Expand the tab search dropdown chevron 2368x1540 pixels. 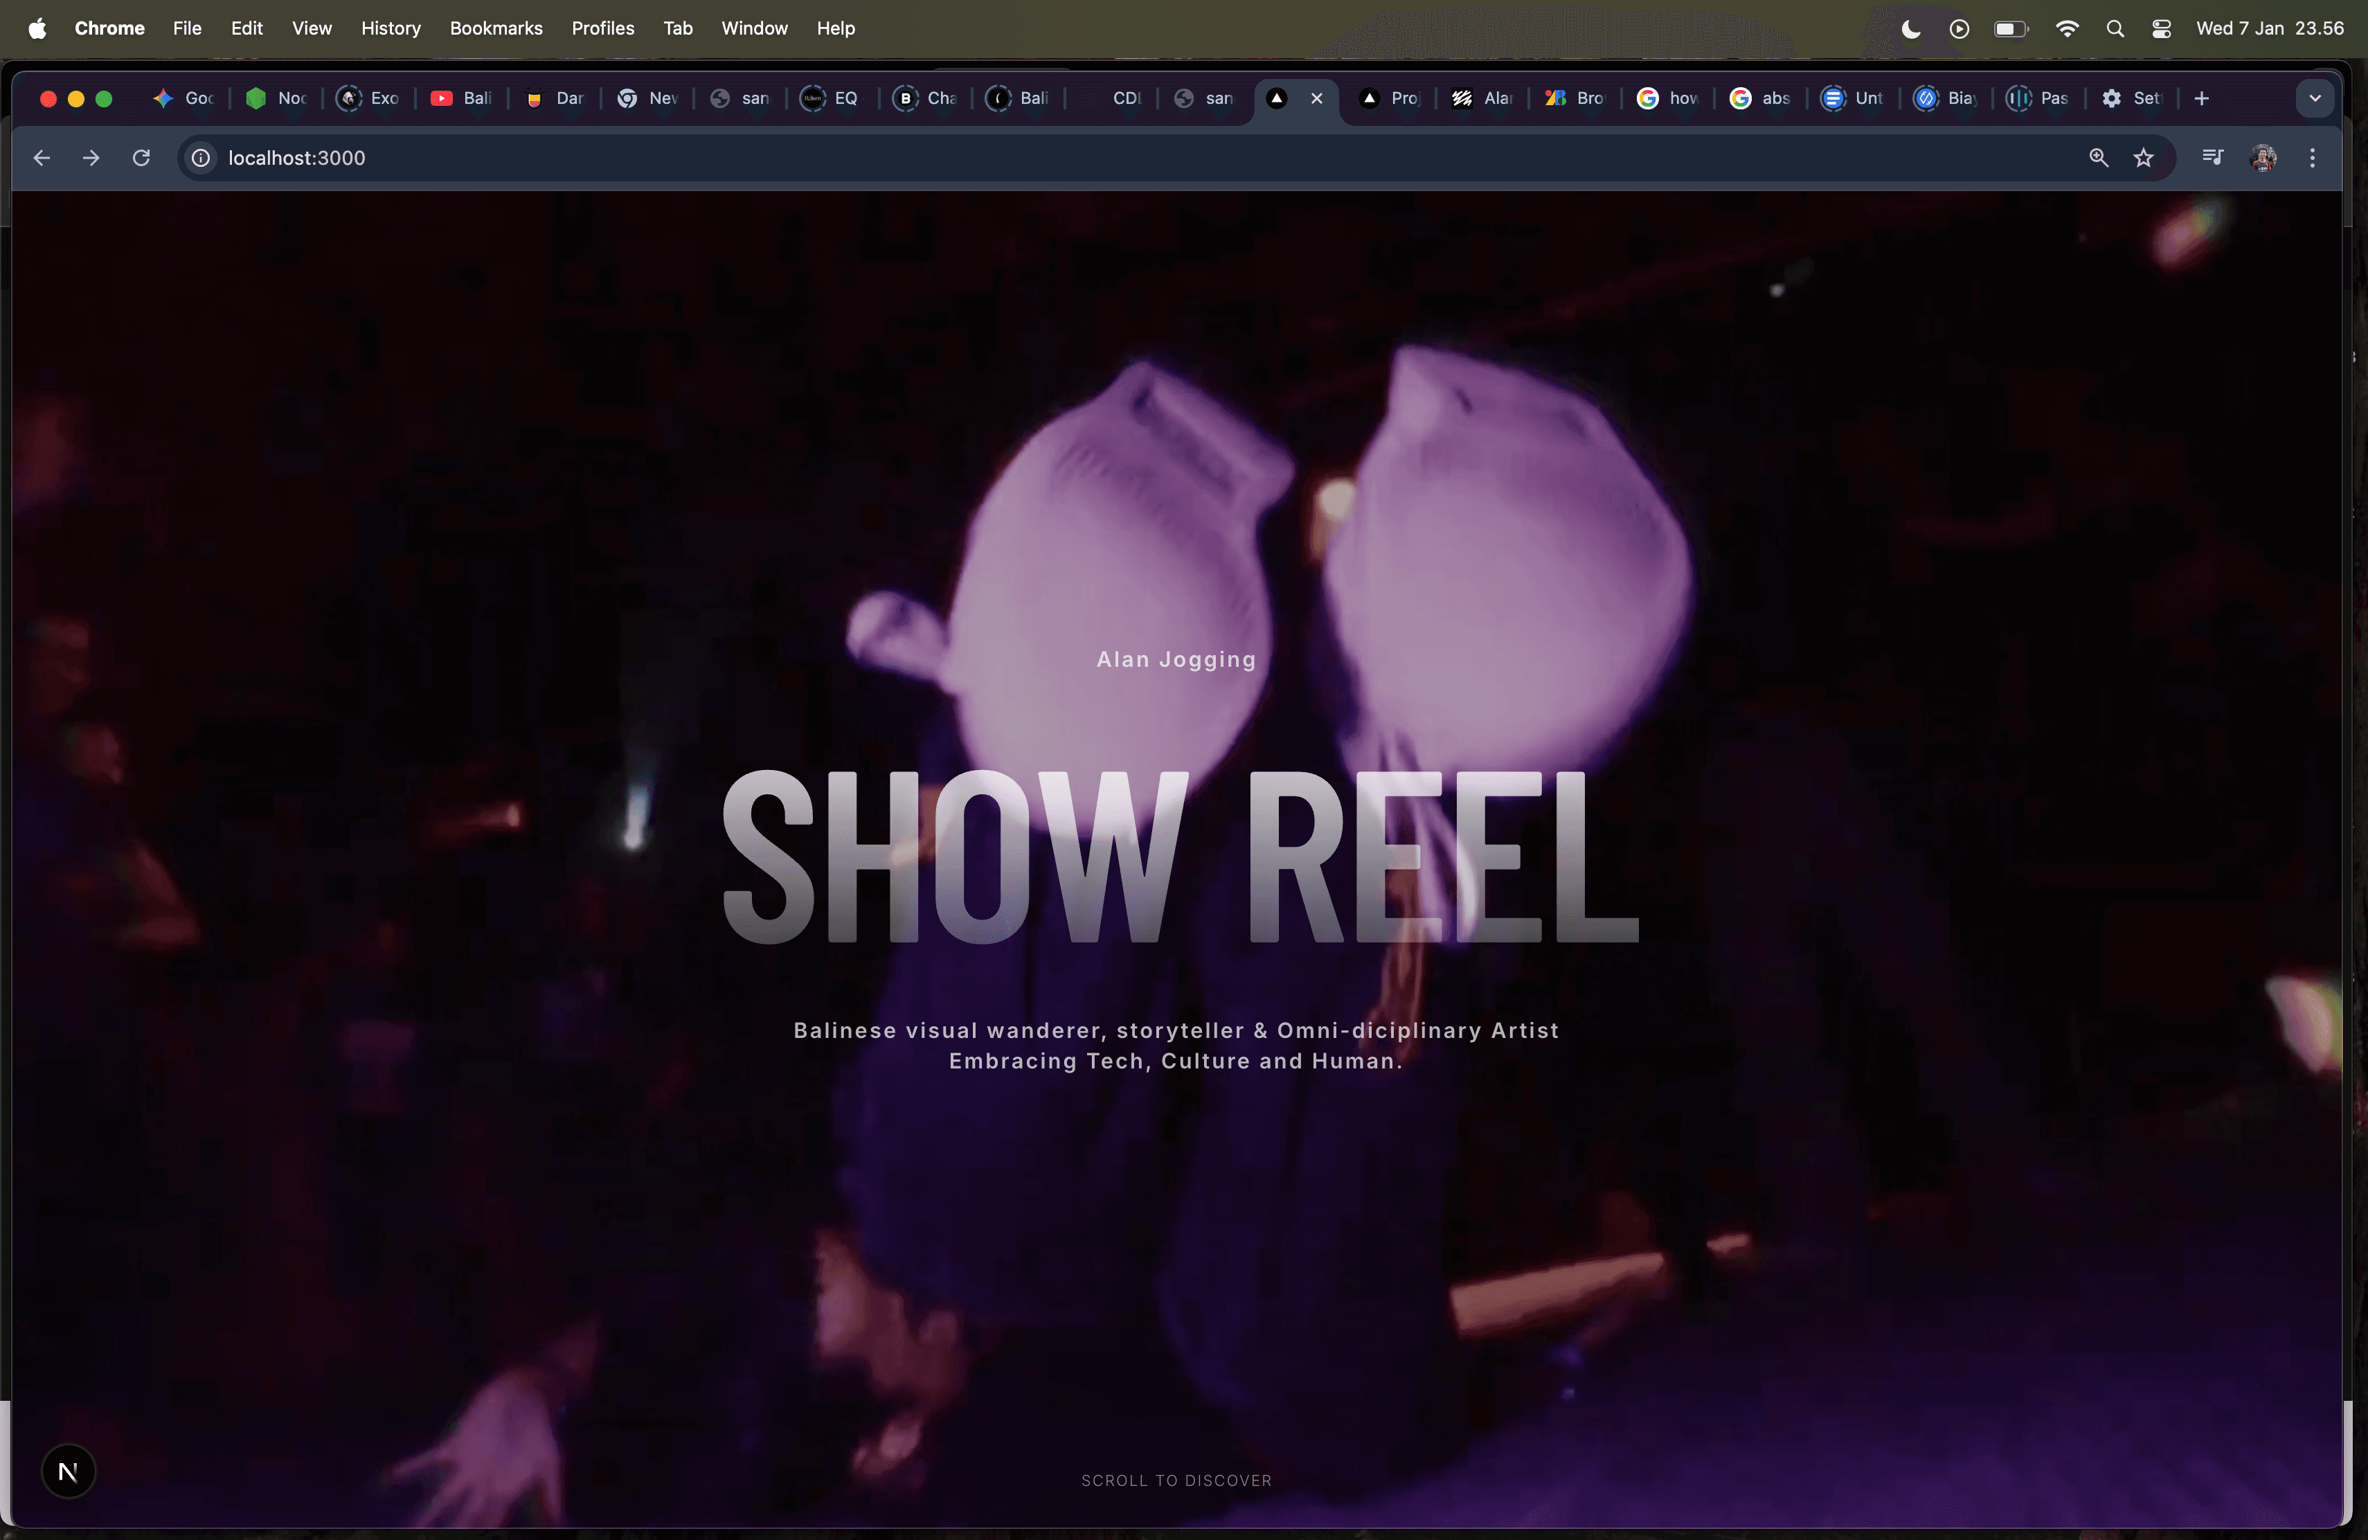tap(2315, 98)
